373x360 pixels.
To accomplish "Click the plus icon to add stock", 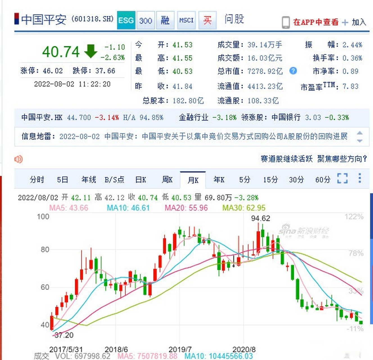I will click(345, 22).
